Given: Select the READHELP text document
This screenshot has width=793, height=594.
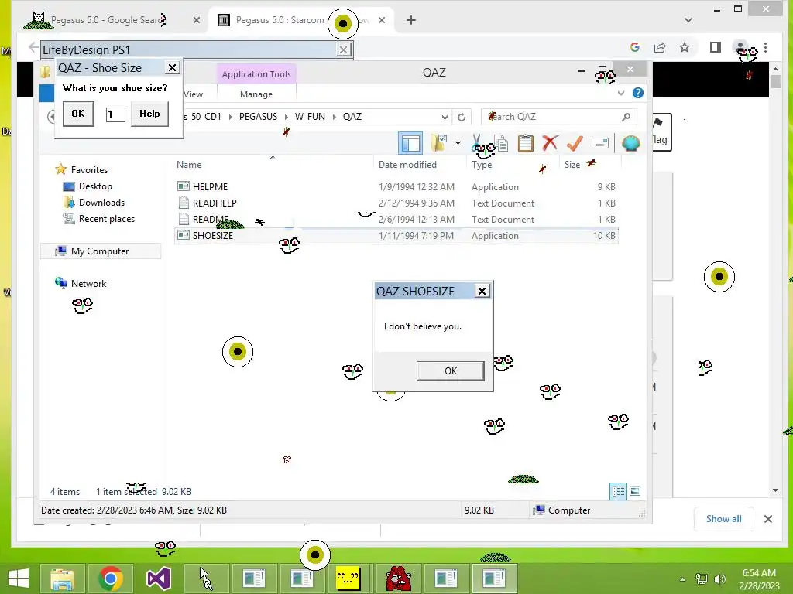Looking at the screenshot, I should point(396,203).
